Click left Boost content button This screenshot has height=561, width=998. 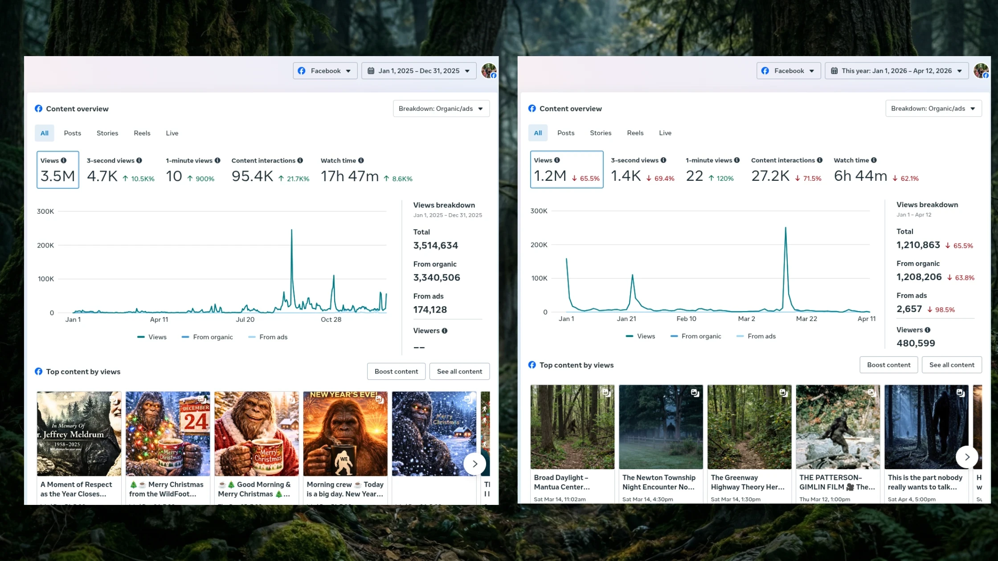396,371
